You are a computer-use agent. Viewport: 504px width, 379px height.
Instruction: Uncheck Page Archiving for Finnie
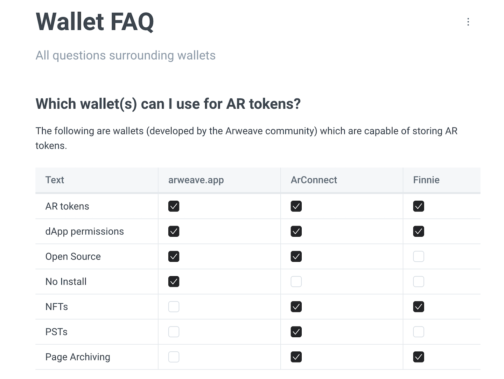[x=419, y=357]
